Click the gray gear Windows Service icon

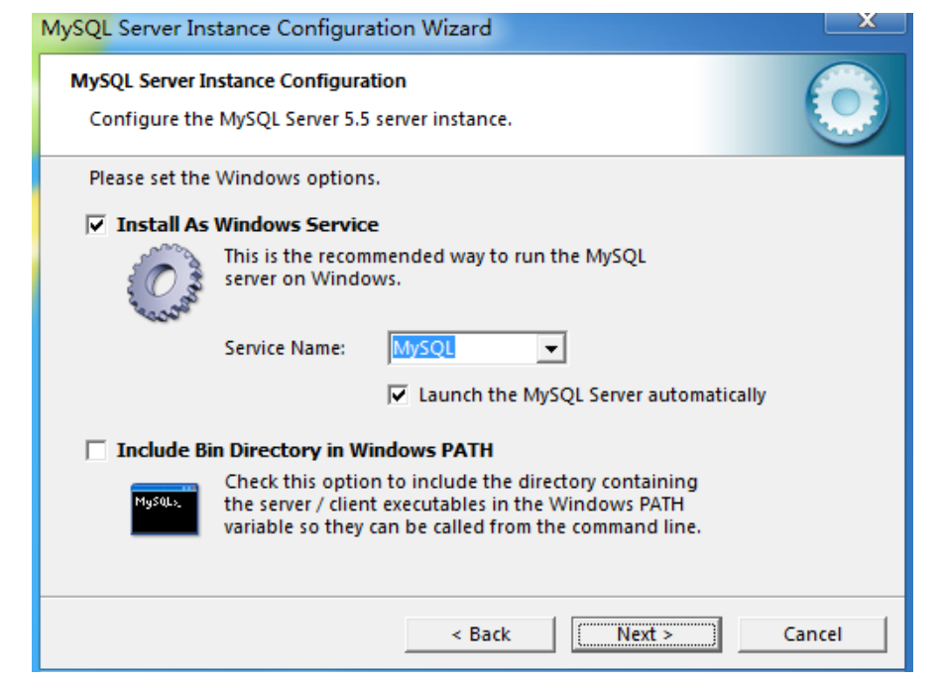(x=165, y=282)
